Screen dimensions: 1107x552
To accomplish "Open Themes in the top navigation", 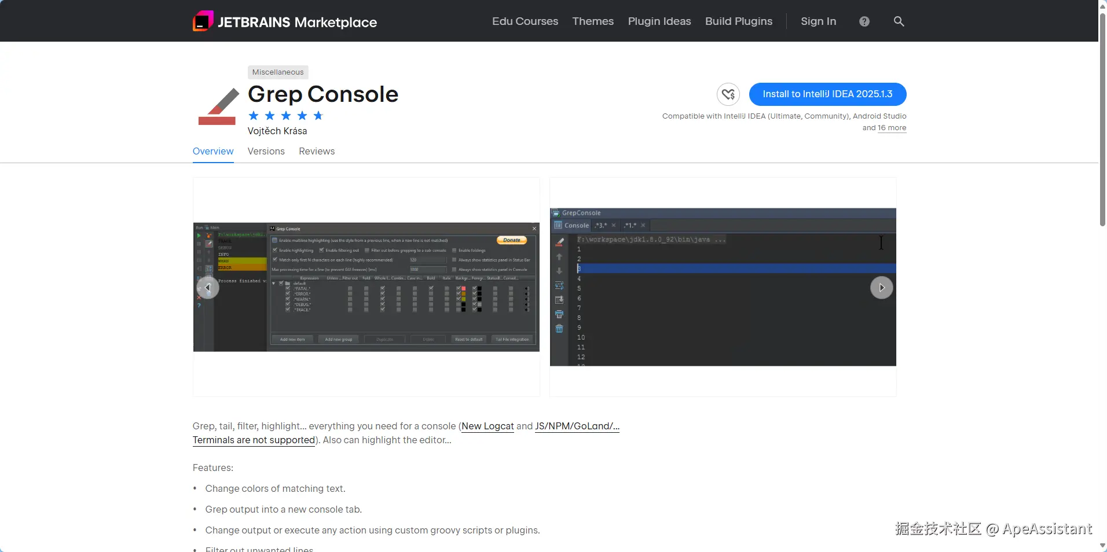I will [593, 21].
